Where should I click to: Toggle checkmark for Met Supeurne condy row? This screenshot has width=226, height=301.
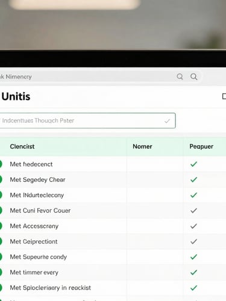[193, 257]
